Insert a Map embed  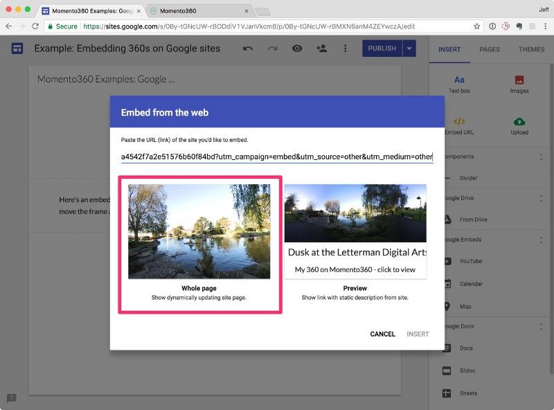pyautogui.click(x=465, y=306)
